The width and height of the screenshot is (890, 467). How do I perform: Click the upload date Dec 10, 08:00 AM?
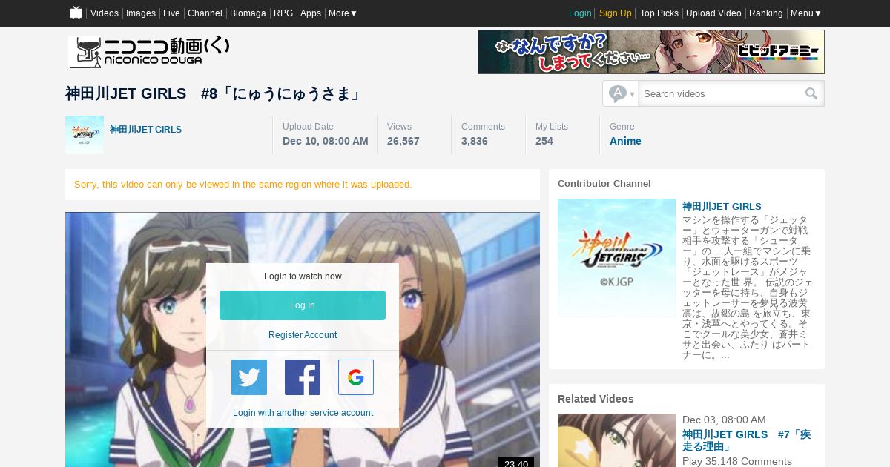[326, 141]
